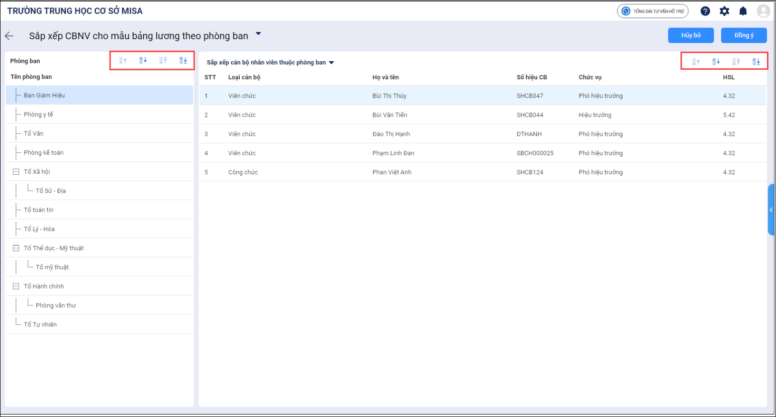Select Tổ Lý - Hóa department
Screen dimensions: 776x417
coord(100,229)
